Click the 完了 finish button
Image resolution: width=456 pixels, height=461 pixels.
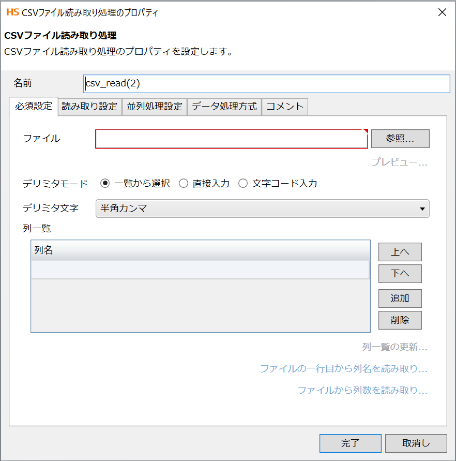point(350,443)
